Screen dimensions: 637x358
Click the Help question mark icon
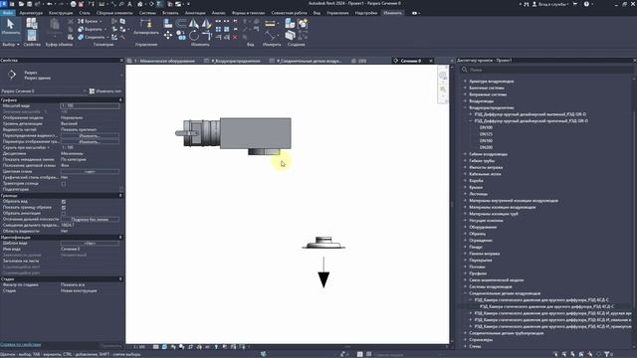click(586, 4)
